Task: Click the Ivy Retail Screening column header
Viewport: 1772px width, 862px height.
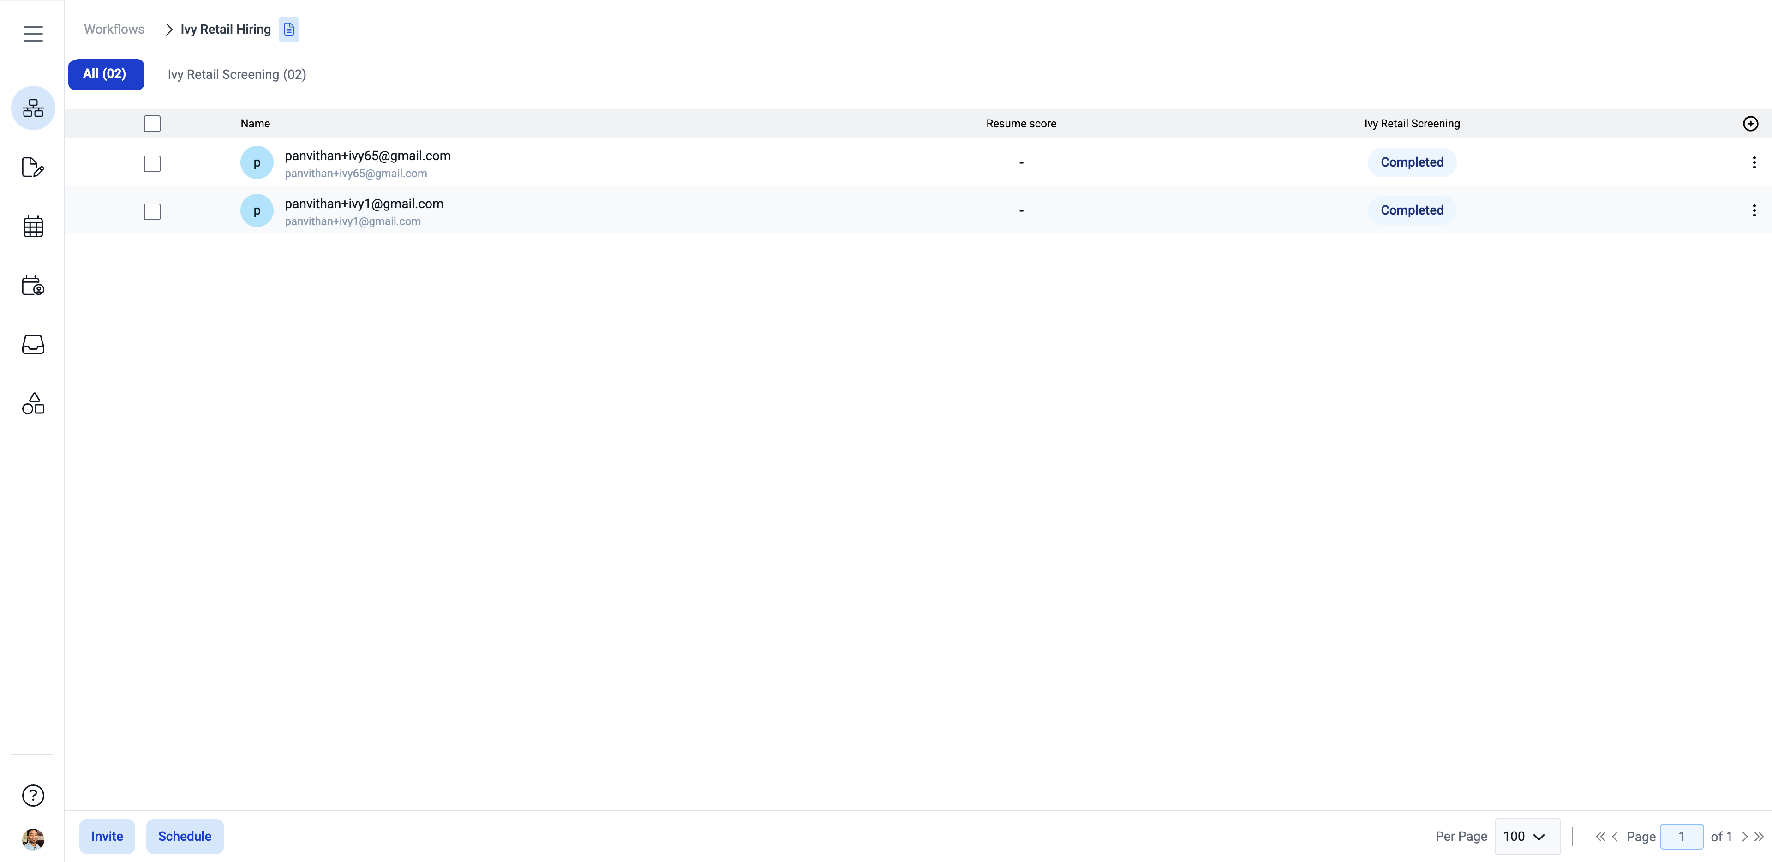Action: click(x=1412, y=124)
